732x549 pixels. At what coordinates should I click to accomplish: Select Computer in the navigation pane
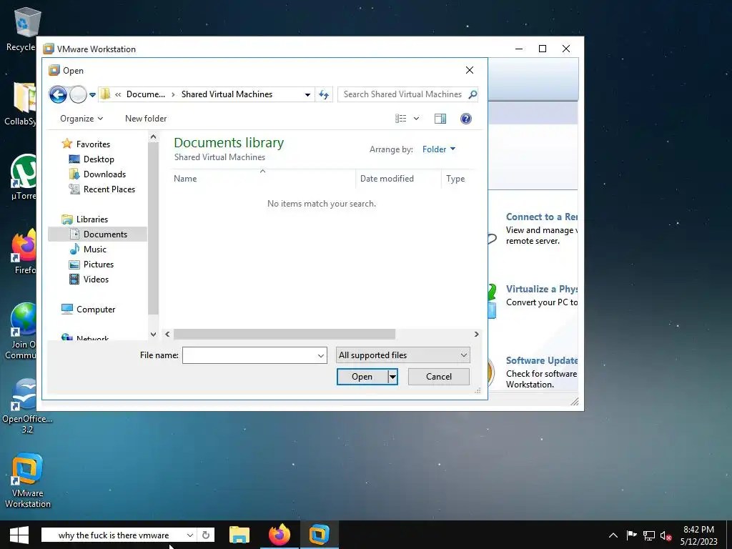pos(88,309)
